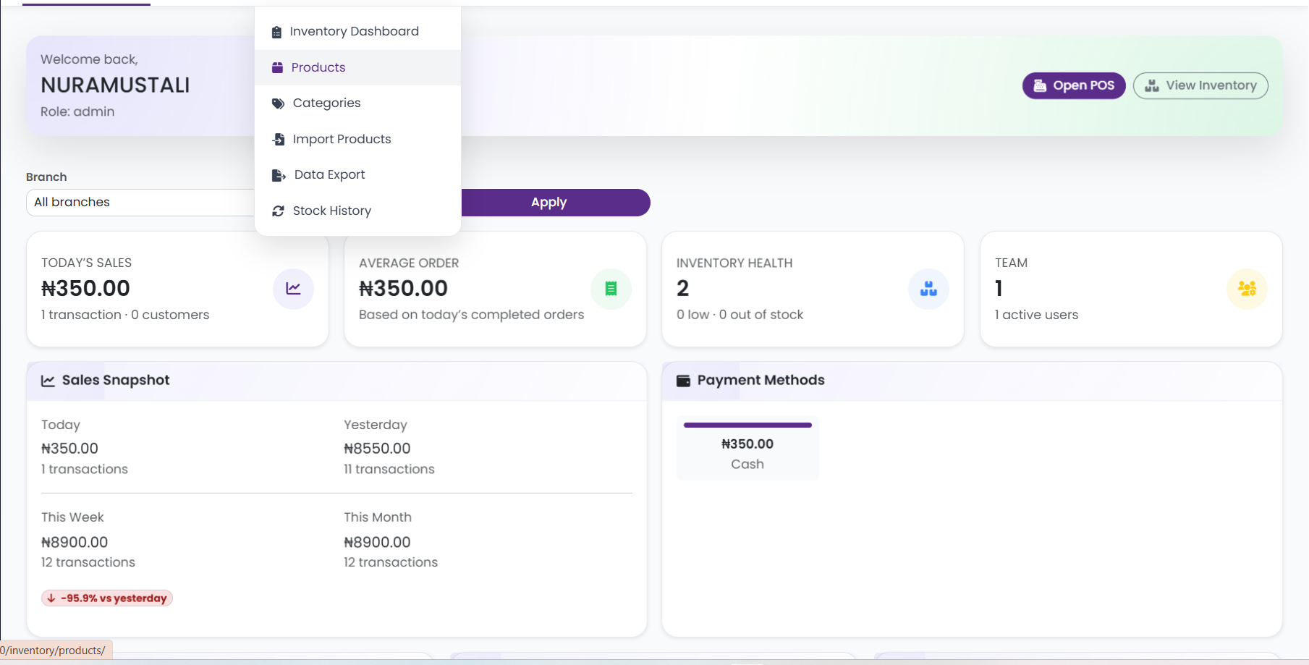Viewport: 1309px width, 665px height.
Task: Open the All branches dropdown
Action: (x=141, y=203)
